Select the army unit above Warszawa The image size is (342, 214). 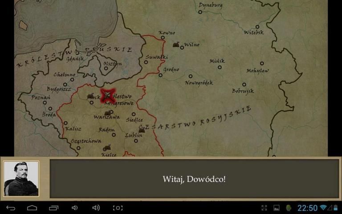(x=107, y=112)
